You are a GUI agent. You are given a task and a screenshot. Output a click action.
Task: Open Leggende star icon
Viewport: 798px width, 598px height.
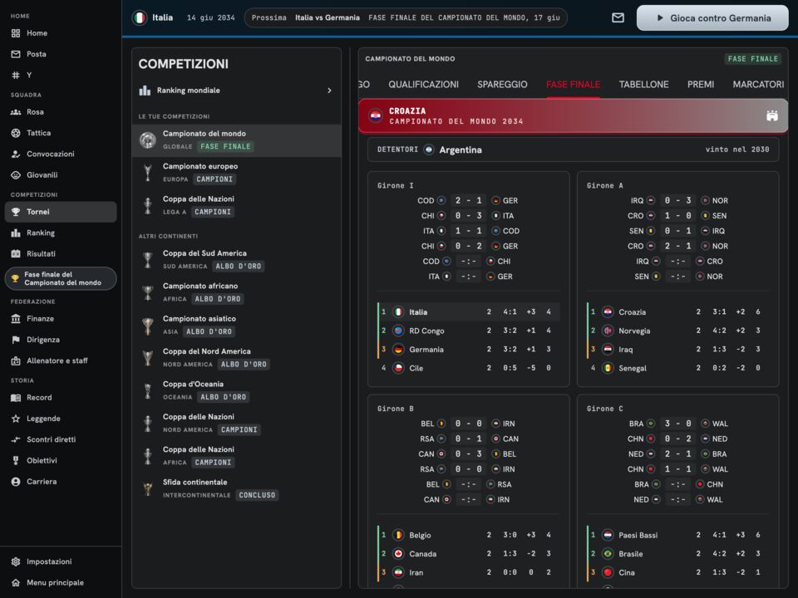pyautogui.click(x=16, y=419)
